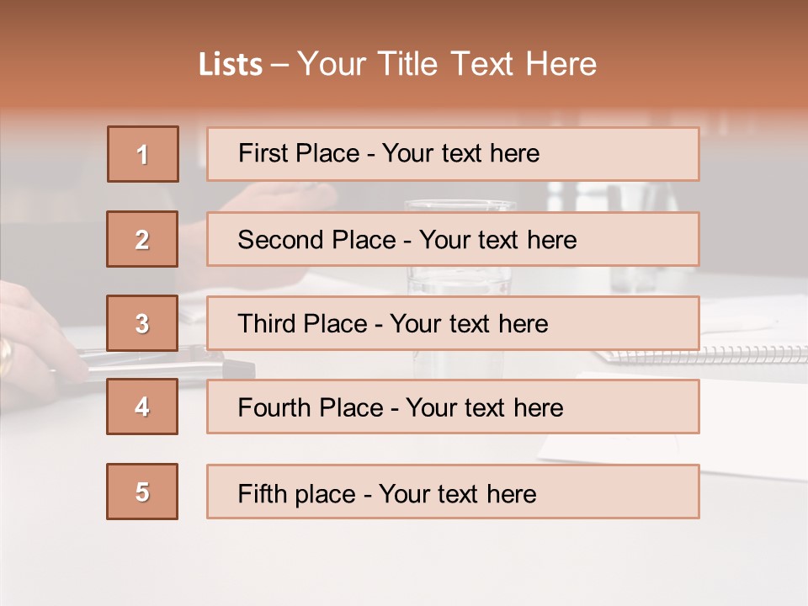Select the spiral notebook in the background image
The image size is (808, 606).
(741, 355)
